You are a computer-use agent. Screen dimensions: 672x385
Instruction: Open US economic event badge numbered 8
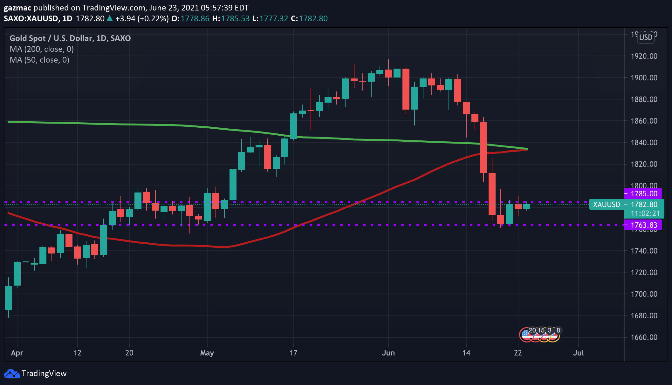pyautogui.click(x=553, y=335)
